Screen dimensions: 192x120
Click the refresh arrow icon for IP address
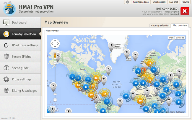click(6, 45)
